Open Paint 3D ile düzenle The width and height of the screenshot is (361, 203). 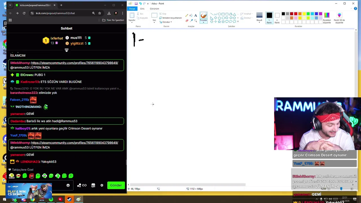coord(339,18)
